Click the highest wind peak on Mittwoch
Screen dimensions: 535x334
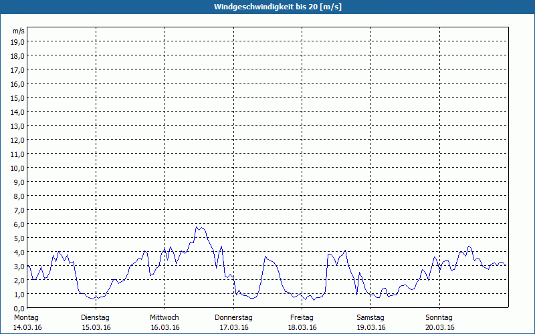(x=197, y=227)
